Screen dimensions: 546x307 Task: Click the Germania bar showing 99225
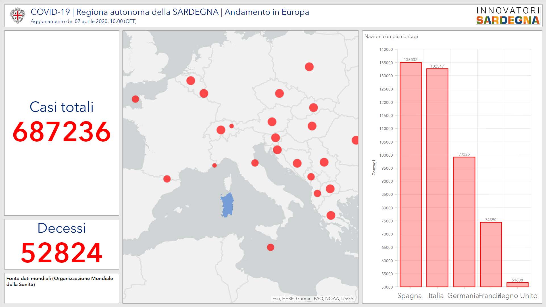[464, 222]
